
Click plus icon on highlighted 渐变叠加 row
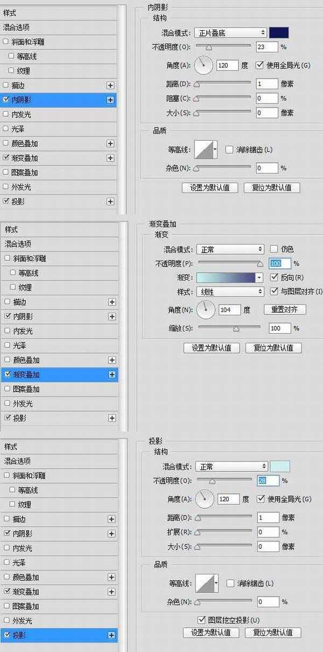112,374
